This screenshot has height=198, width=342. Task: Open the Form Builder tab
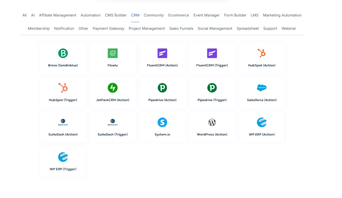(x=235, y=15)
